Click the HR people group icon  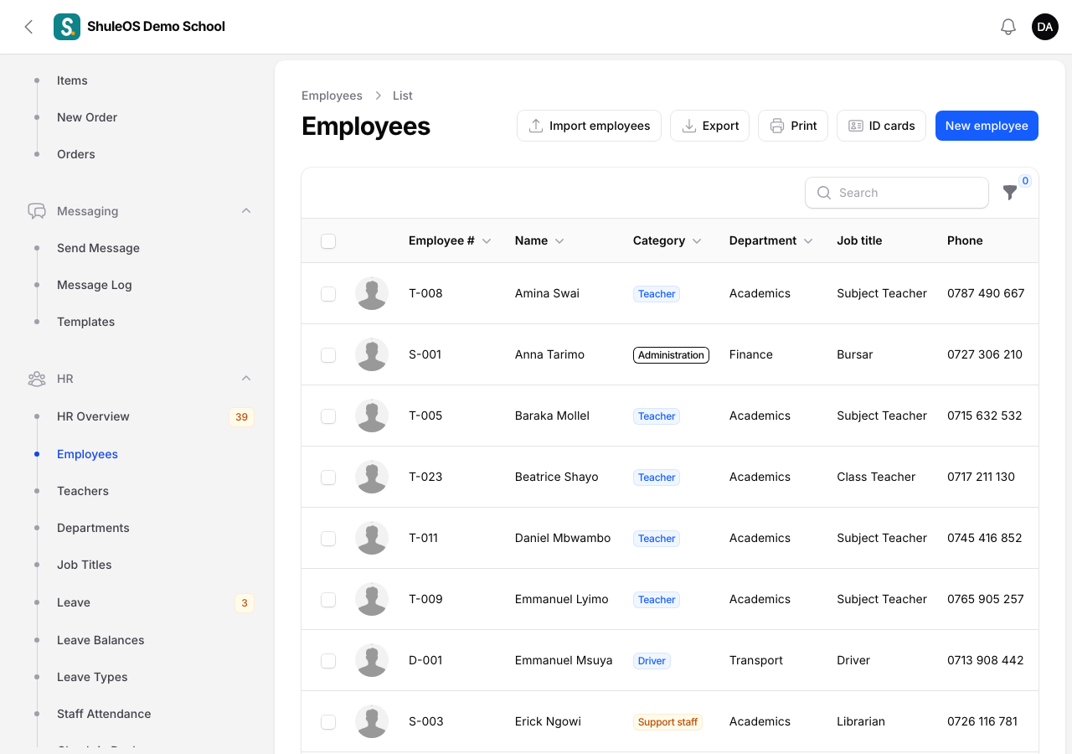37,379
